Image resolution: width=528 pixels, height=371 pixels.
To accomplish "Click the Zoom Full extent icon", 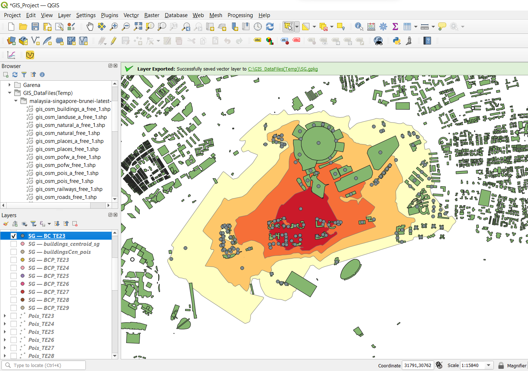I will tap(138, 27).
